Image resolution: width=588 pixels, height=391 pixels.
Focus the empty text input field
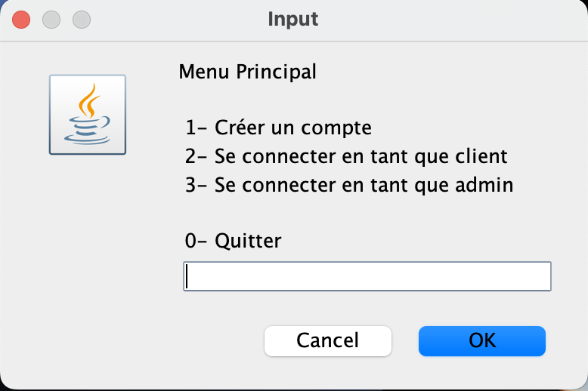point(367,276)
